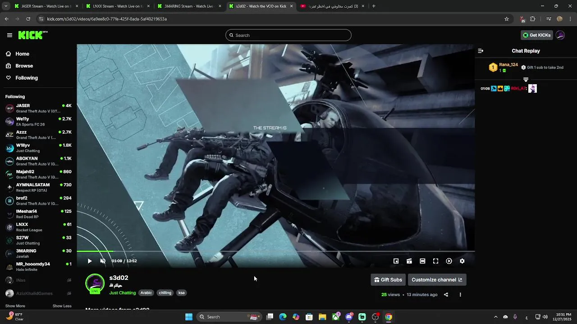Play the paused VOD
The image size is (577, 324).
click(90, 261)
